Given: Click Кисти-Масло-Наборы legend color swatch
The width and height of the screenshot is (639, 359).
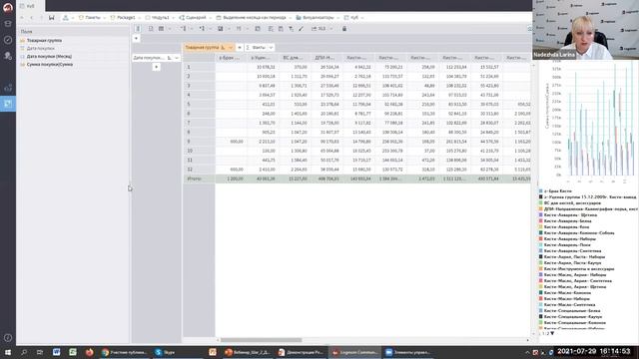Looking at the screenshot, I should pyautogui.click(x=541, y=299).
